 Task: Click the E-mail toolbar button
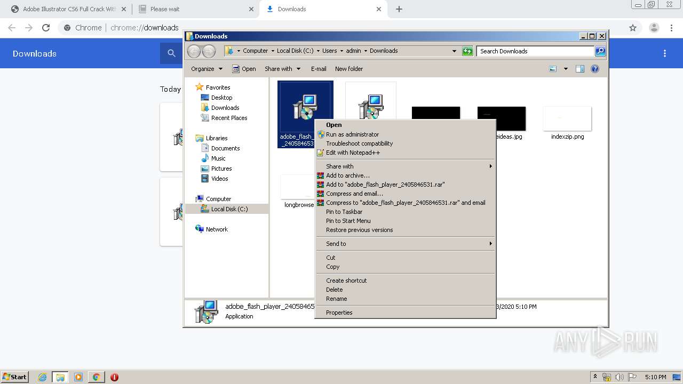pos(319,69)
